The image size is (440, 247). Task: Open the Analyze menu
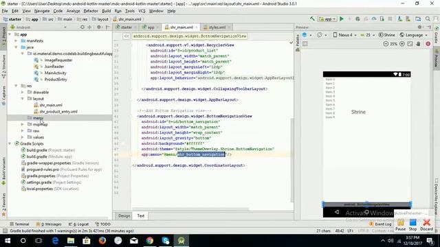point(74,11)
